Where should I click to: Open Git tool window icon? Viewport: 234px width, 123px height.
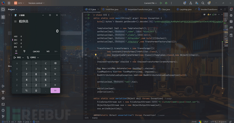(3, 116)
